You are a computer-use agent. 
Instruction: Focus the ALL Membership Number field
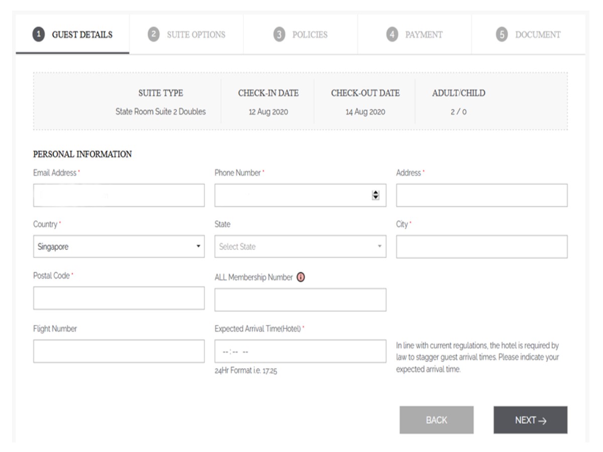[x=300, y=300]
